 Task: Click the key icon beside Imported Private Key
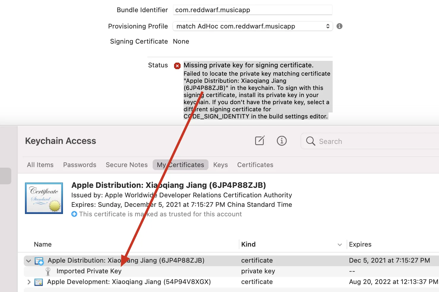(48, 271)
